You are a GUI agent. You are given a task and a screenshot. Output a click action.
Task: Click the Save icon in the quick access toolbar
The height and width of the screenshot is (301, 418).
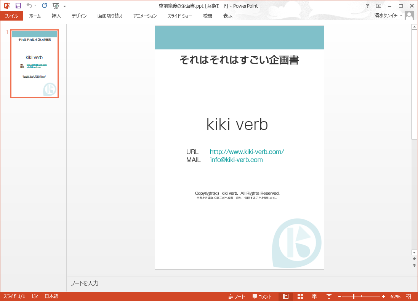coord(18,6)
